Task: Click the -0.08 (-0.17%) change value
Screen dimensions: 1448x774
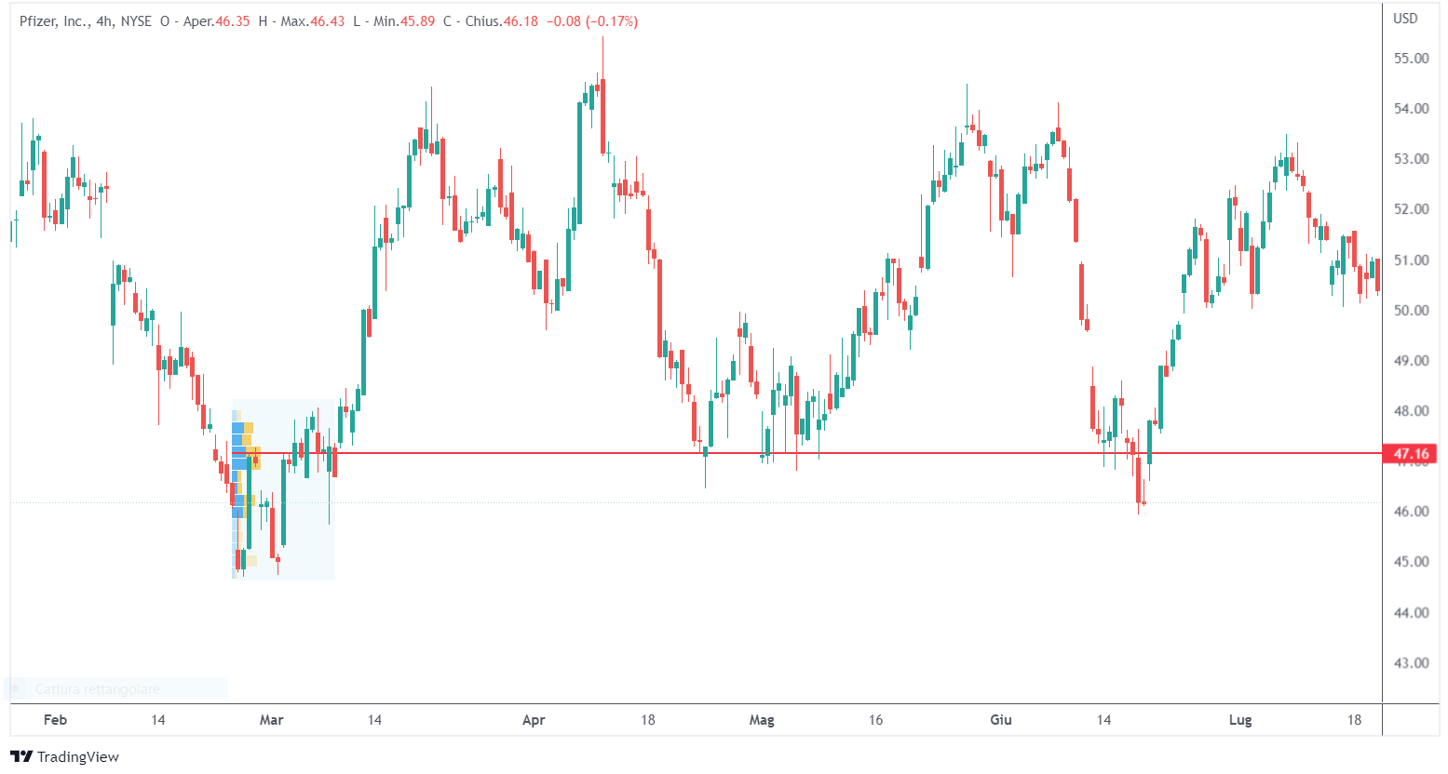Action: [594, 21]
